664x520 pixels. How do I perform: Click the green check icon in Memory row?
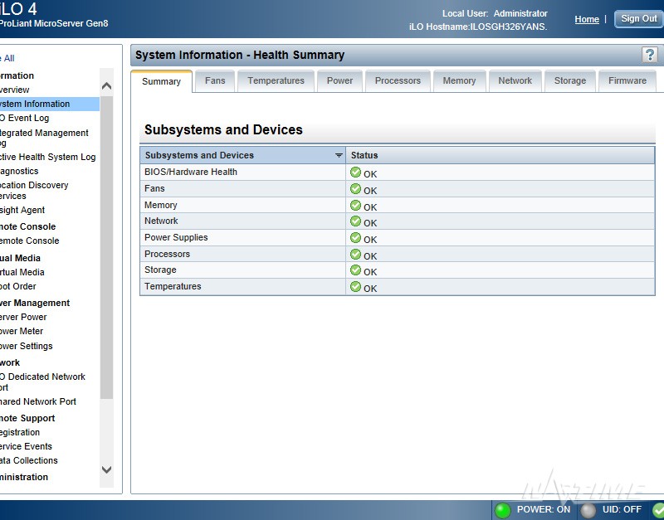356,205
